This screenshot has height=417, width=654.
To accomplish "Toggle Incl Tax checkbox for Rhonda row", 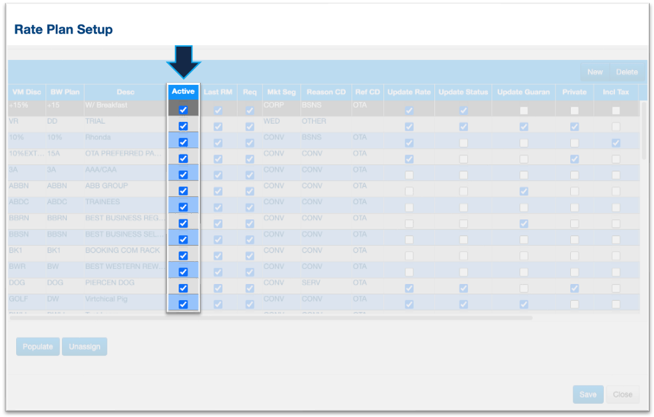I will pyautogui.click(x=616, y=143).
